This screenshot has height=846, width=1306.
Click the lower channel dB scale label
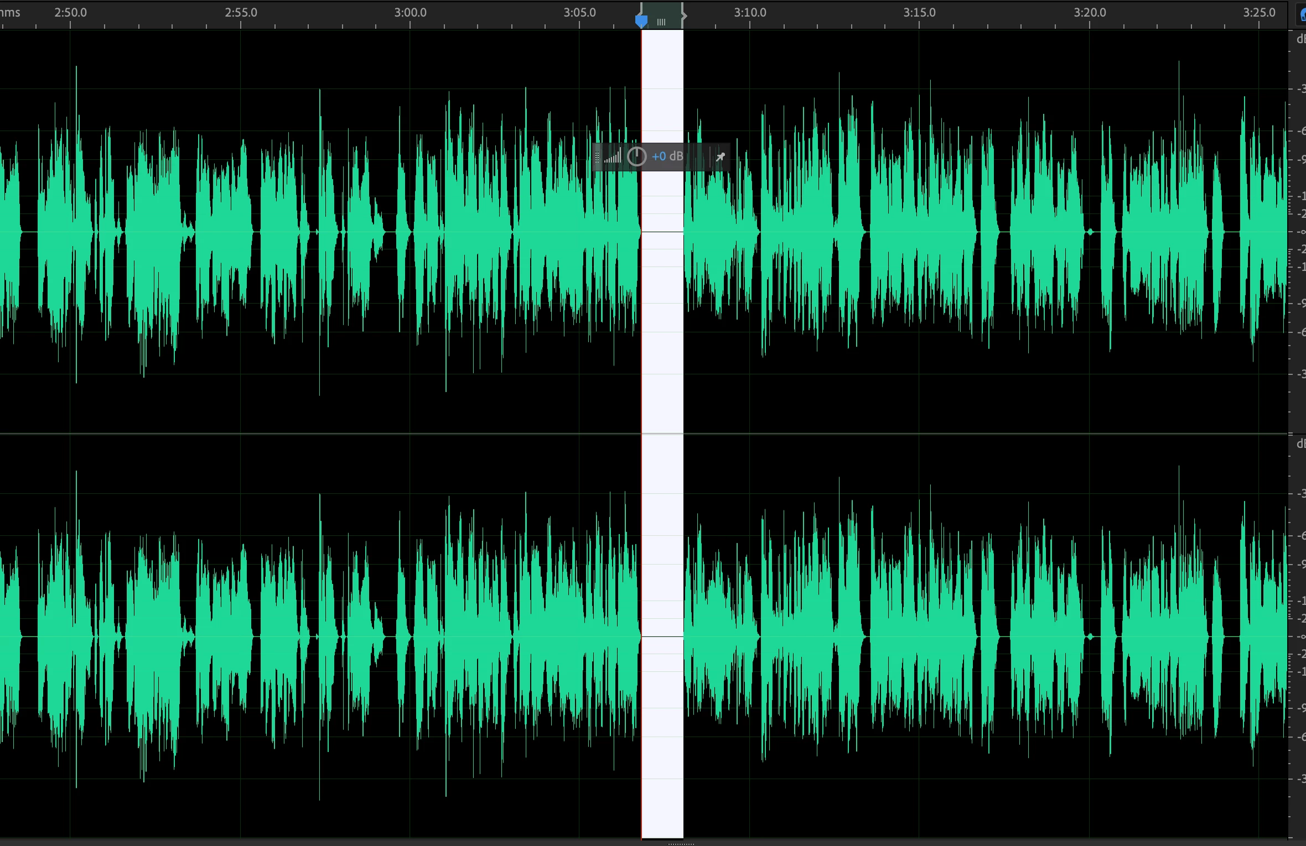click(1300, 444)
